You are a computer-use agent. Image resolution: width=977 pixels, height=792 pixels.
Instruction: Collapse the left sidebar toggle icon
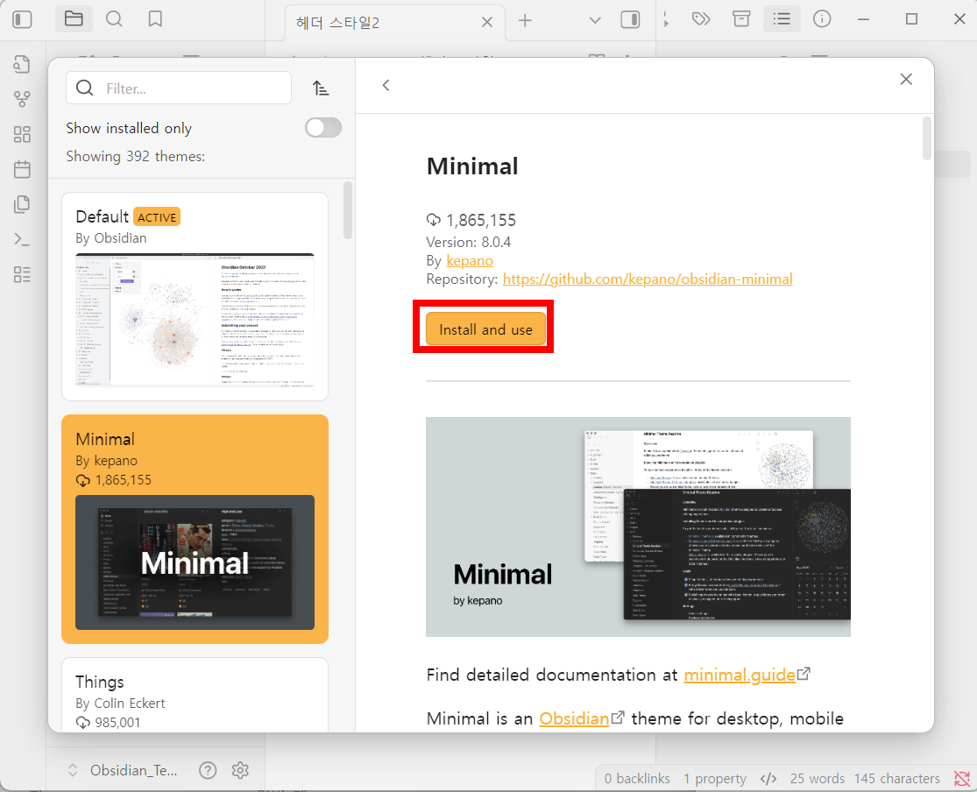[x=23, y=19]
